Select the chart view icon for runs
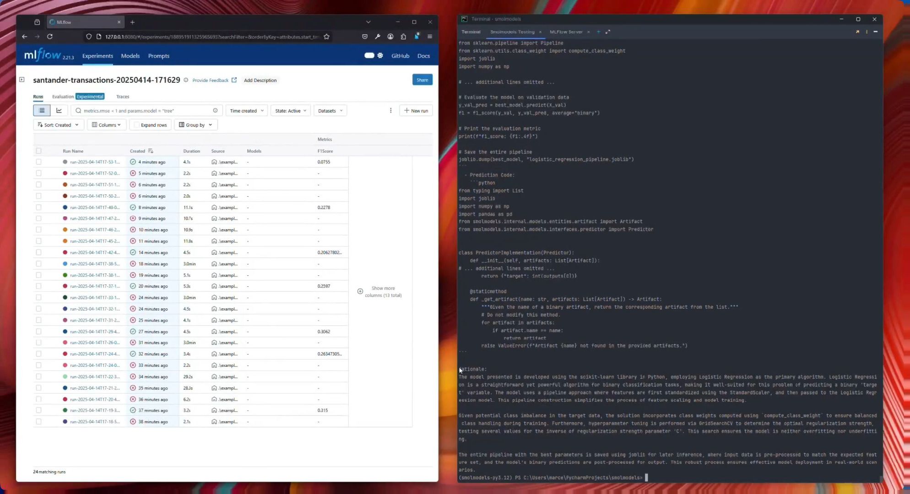The width and height of the screenshot is (910, 494). click(59, 110)
